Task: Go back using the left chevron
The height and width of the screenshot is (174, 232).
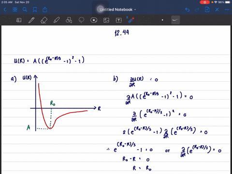Action: [x=5, y=10]
